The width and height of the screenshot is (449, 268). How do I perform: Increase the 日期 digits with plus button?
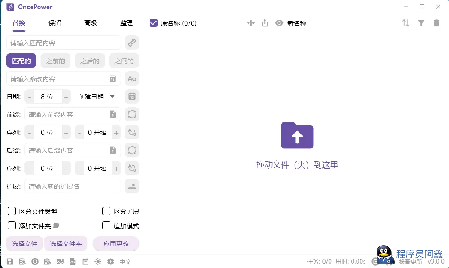coord(66,96)
